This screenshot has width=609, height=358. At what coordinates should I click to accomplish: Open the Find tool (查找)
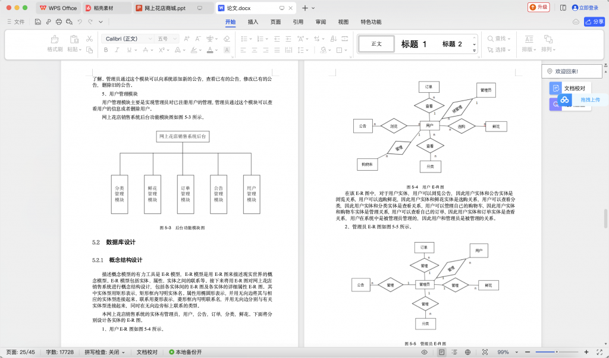click(x=500, y=38)
